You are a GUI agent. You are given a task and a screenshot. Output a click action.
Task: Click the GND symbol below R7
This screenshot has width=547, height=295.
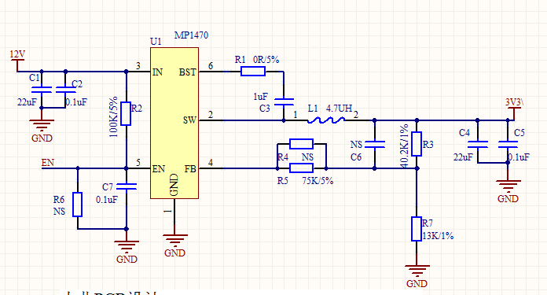(417, 276)
